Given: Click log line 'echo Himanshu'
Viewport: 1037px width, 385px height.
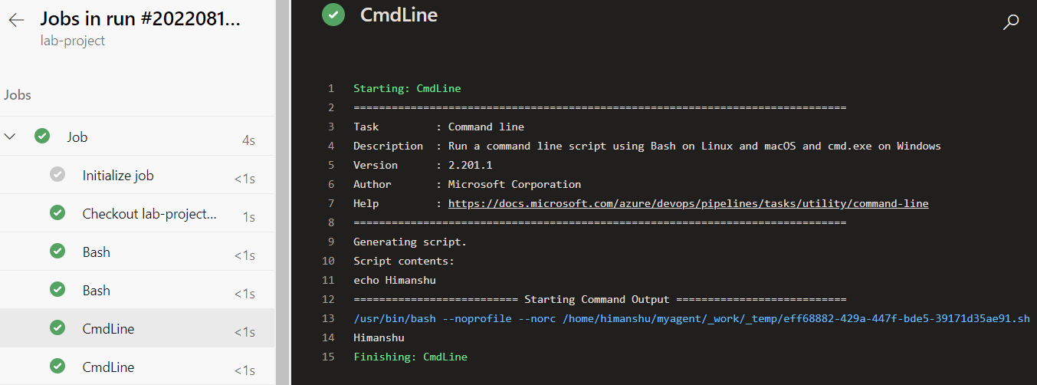Looking at the screenshot, I should (x=394, y=280).
